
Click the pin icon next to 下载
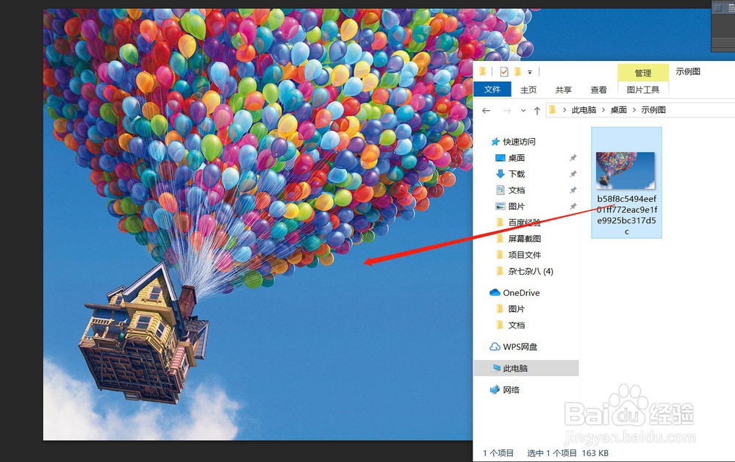tap(573, 174)
